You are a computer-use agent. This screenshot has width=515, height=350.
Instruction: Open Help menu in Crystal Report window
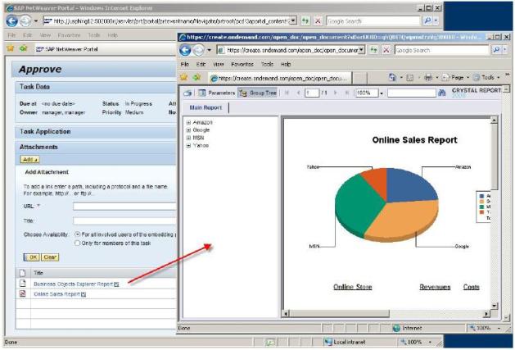286,64
